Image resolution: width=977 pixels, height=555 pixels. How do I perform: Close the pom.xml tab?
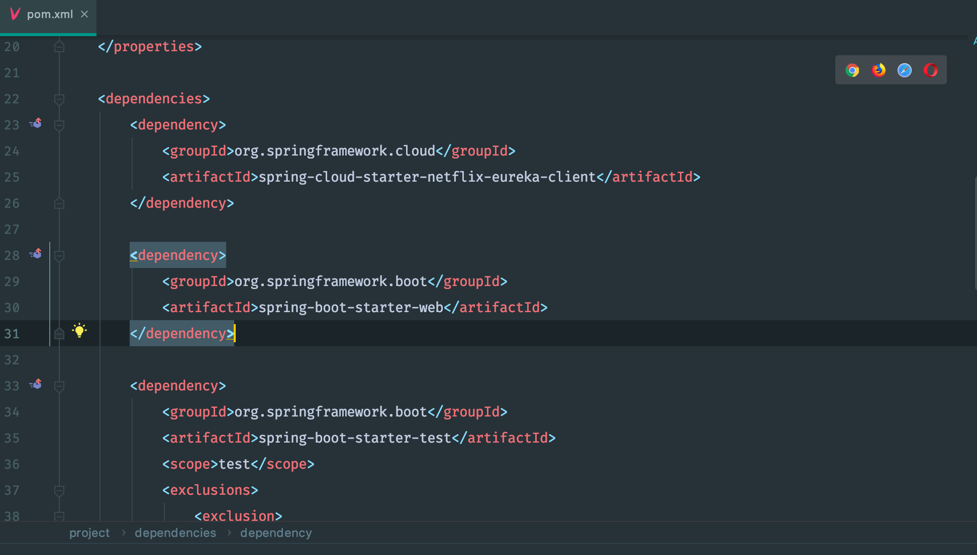84,15
